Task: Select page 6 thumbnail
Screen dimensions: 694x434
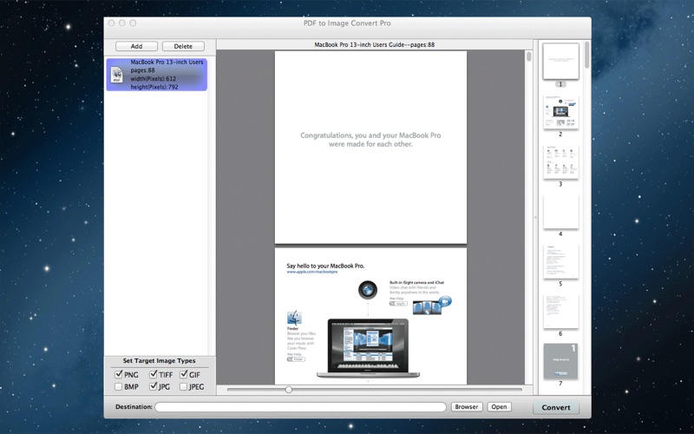Action: click(x=560, y=312)
